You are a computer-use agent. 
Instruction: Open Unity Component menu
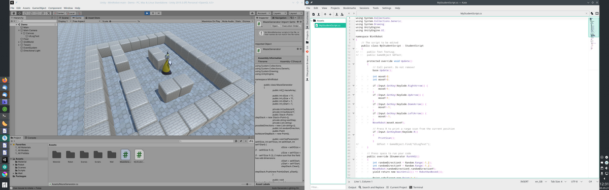(x=55, y=8)
